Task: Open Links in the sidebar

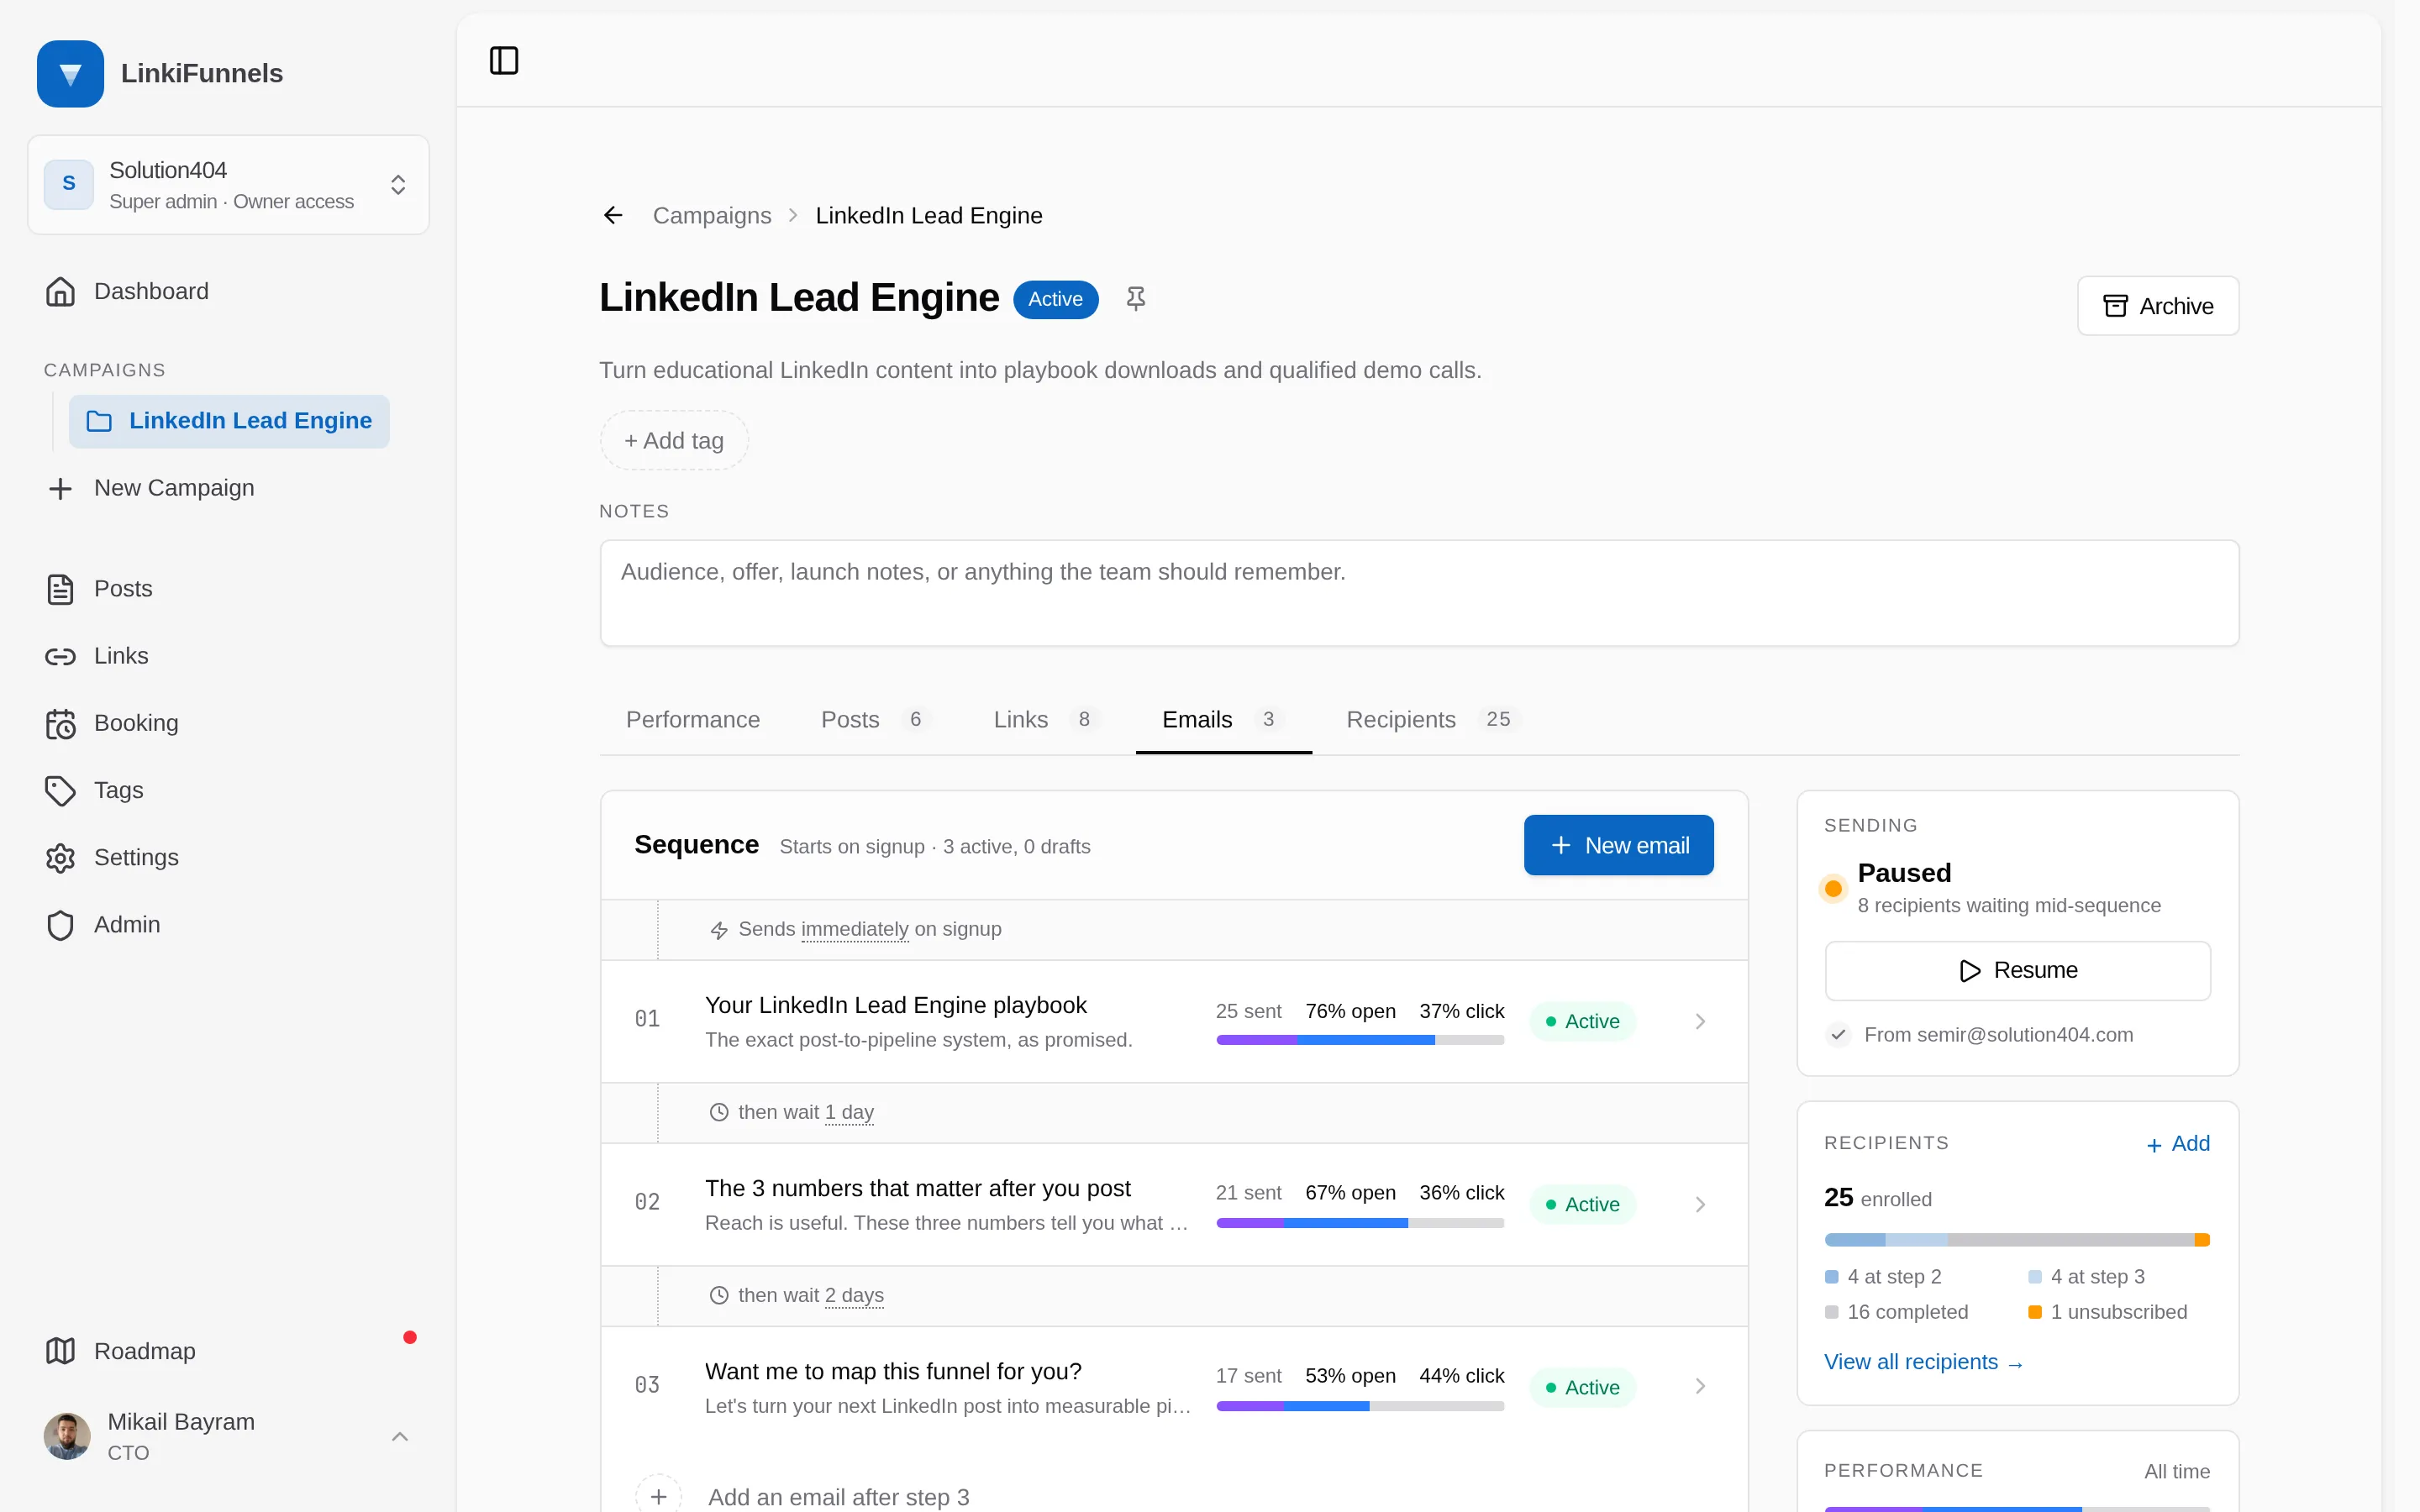Action: (229, 656)
